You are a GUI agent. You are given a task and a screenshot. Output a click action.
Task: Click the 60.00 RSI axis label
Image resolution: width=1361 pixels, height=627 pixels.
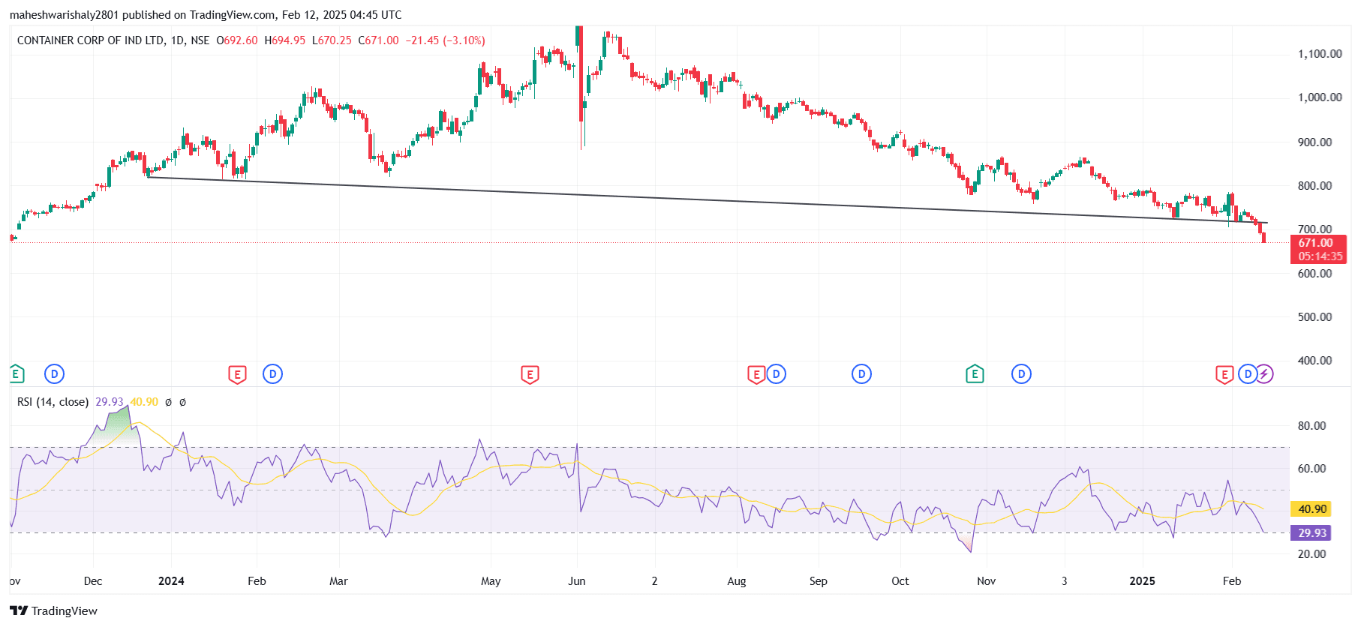(x=1312, y=469)
